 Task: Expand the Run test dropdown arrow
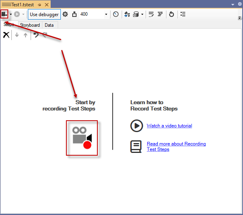coord(23,14)
